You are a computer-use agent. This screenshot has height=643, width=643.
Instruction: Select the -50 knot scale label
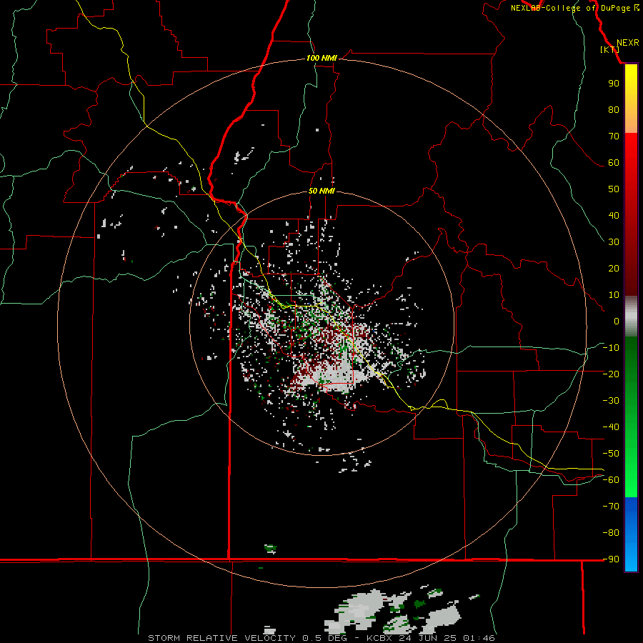(x=611, y=454)
